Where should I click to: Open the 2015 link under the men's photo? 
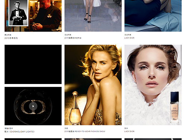[x=11, y=38]
